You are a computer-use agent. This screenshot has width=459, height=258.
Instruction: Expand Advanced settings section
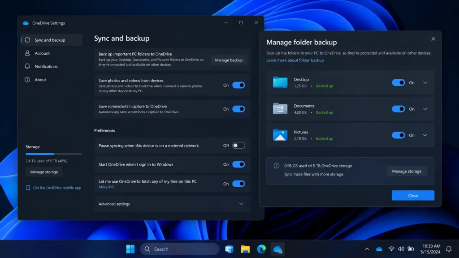[x=241, y=204]
